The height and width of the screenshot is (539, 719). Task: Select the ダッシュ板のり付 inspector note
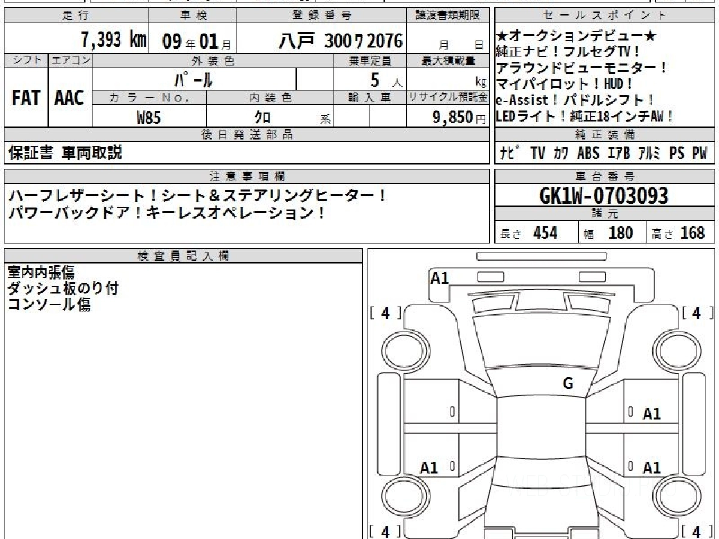(63, 289)
